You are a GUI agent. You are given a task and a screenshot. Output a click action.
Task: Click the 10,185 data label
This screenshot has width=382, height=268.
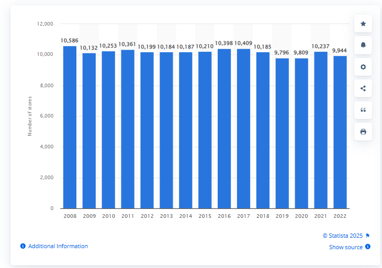click(x=262, y=46)
